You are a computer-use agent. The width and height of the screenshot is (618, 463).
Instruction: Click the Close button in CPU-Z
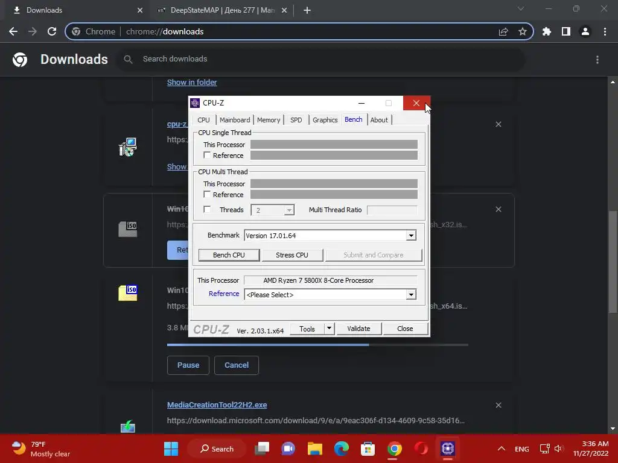[405, 329]
